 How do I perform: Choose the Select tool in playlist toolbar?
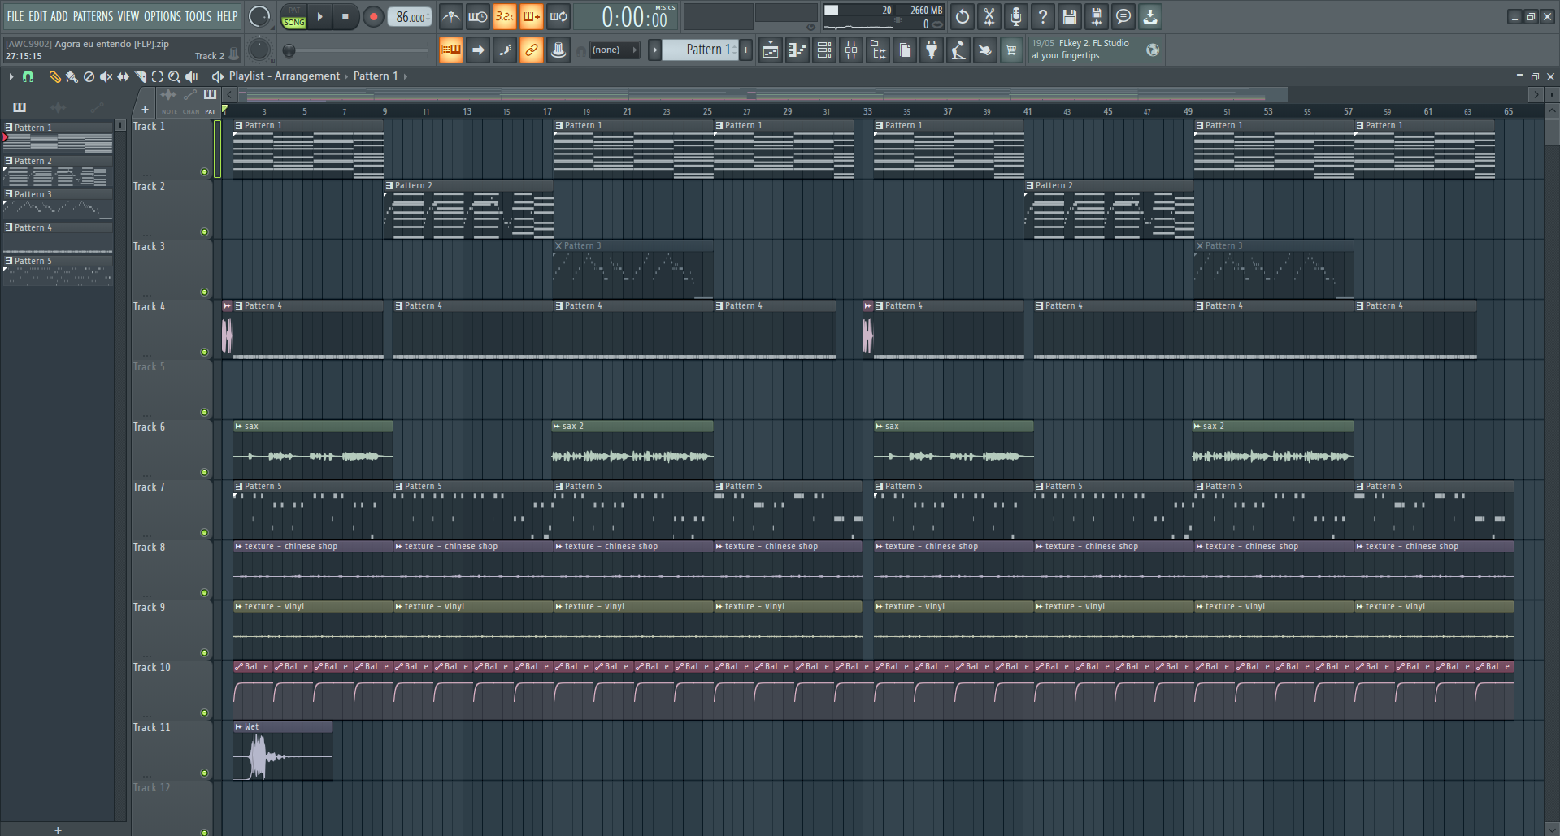coord(157,76)
